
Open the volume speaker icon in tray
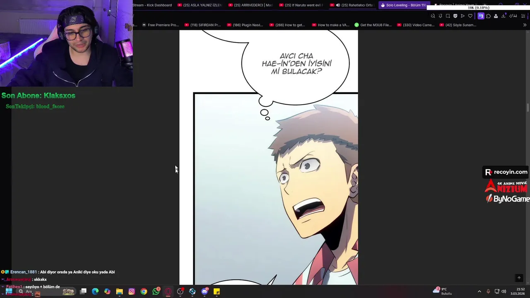click(x=504, y=291)
